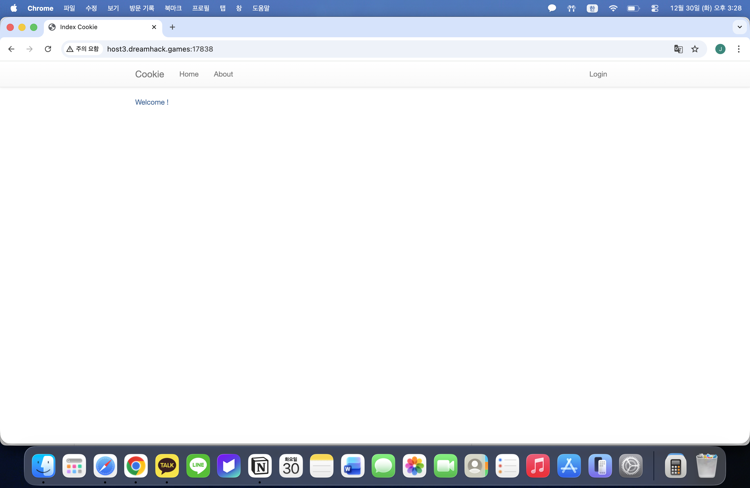Open the 방문 기록 menu
The image size is (750, 488).
pyautogui.click(x=142, y=8)
